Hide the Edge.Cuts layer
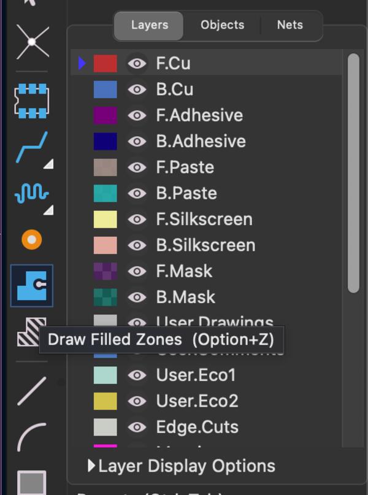Screen dimensions: 368x495 click(x=137, y=427)
